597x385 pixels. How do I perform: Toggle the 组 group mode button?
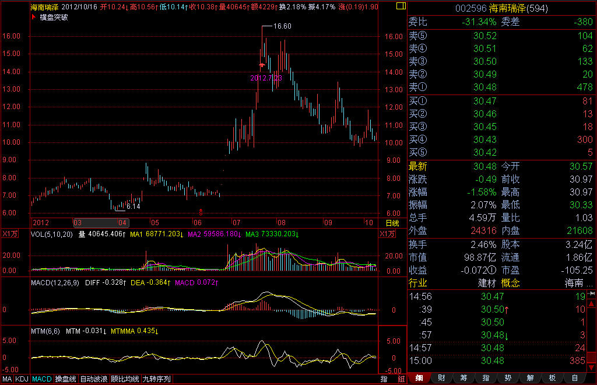point(401,379)
